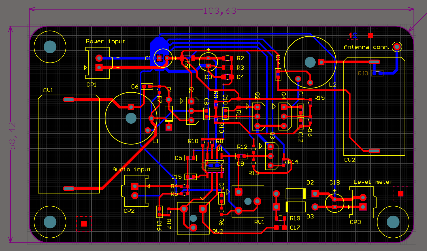Select the L1 inductor designator
The height and width of the screenshot is (251, 427).
coord(156,141)
